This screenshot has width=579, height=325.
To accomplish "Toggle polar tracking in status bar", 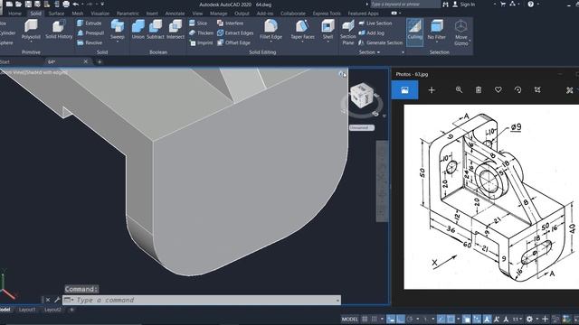I will pos(410,319).
